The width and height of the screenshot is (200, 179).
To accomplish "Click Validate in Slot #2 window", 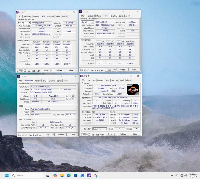I will (x=59, y=70).
